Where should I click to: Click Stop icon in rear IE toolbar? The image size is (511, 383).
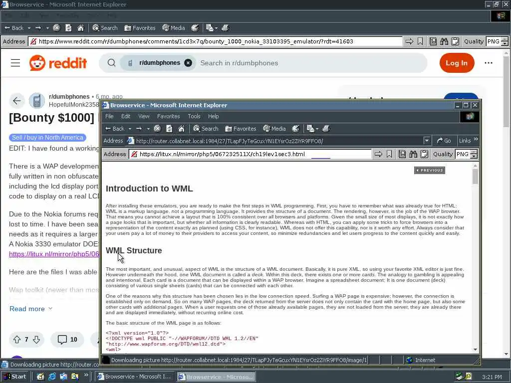click(56, 28)
